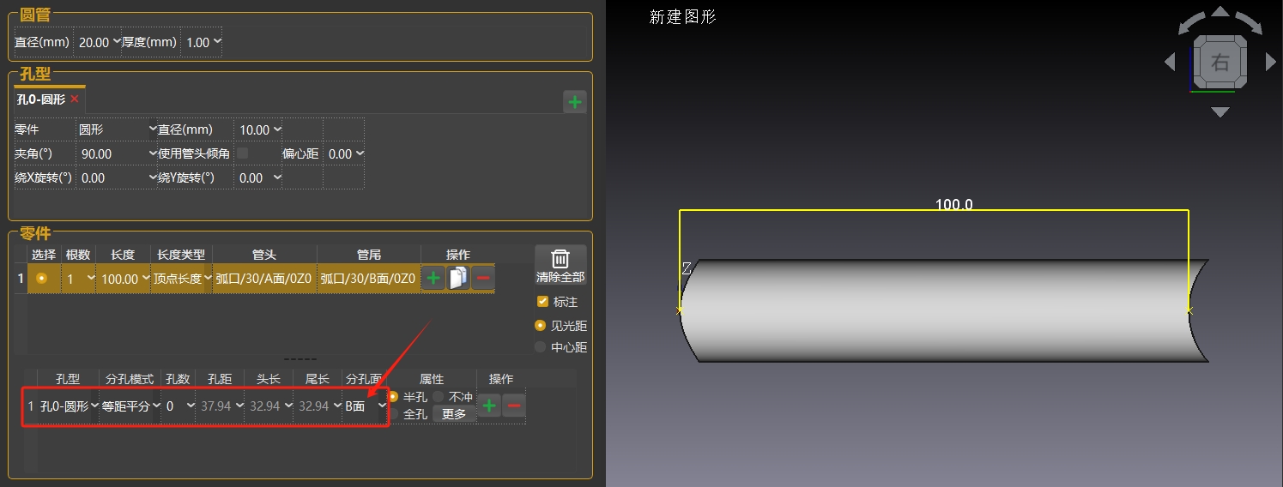Select the 中心距 radio option
The width and height of the screenshot is (1283, 487).
pos(540,347)
